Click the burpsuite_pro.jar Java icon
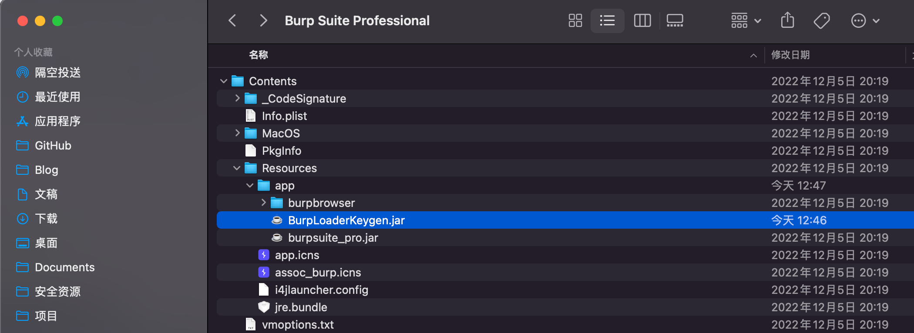 [277, 238]
